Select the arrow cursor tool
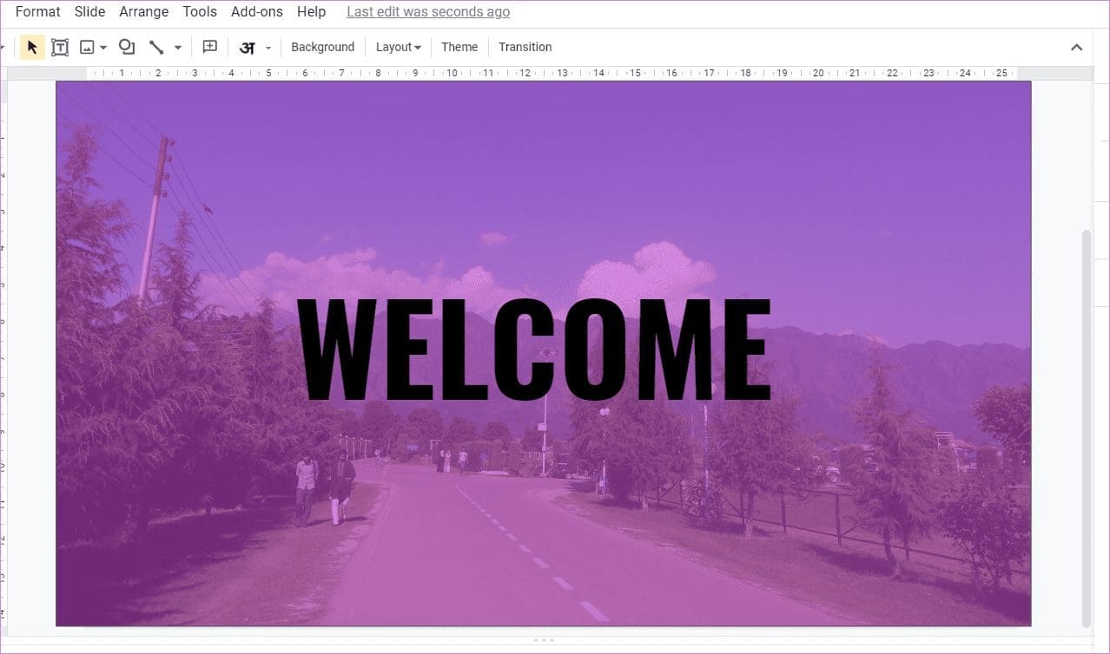The image size is (1110, 654). point(32,47)
